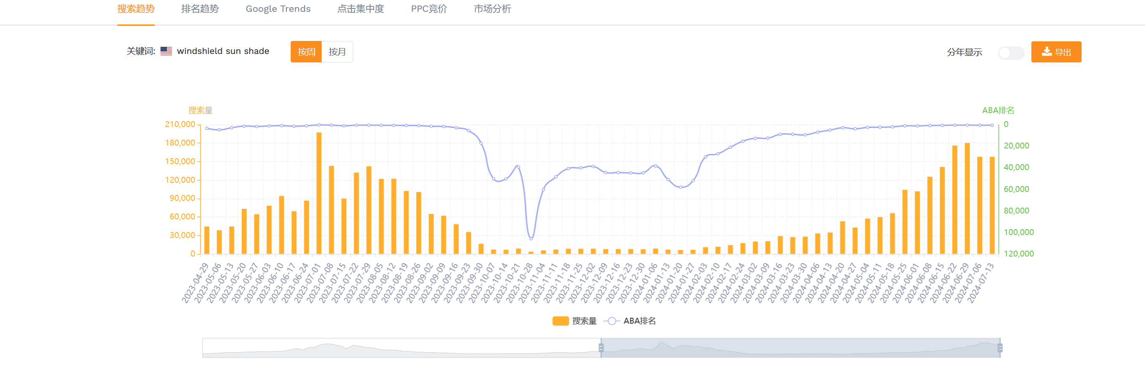Click left handle of range slider

coord(601,348)
